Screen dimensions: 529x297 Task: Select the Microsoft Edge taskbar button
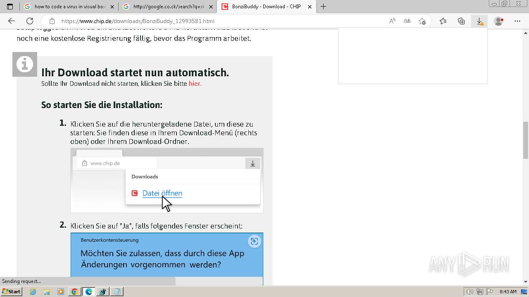point(88,292)
